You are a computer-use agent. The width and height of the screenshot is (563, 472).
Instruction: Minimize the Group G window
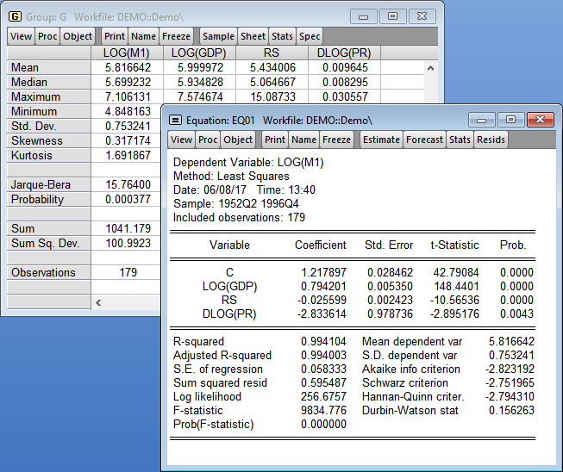point(362,16)
